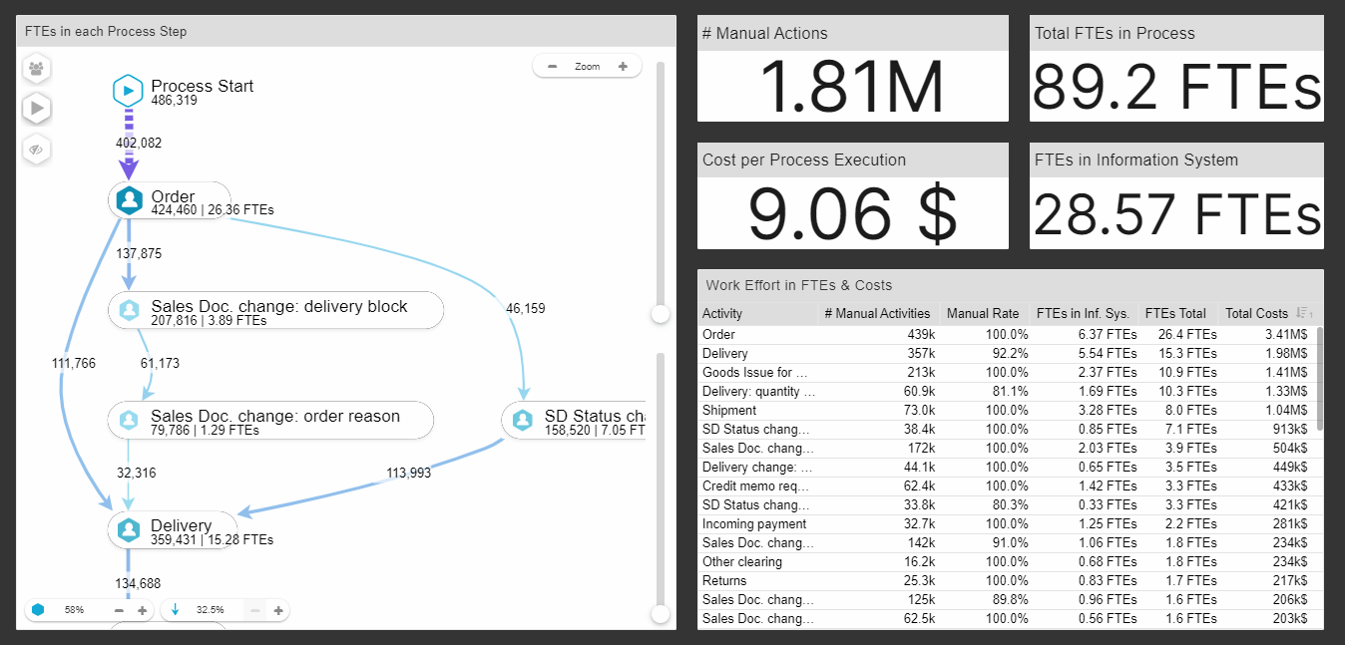Zoom out with the Zoom minus button
Screen dimensions: 1345x645
[552, 67]
